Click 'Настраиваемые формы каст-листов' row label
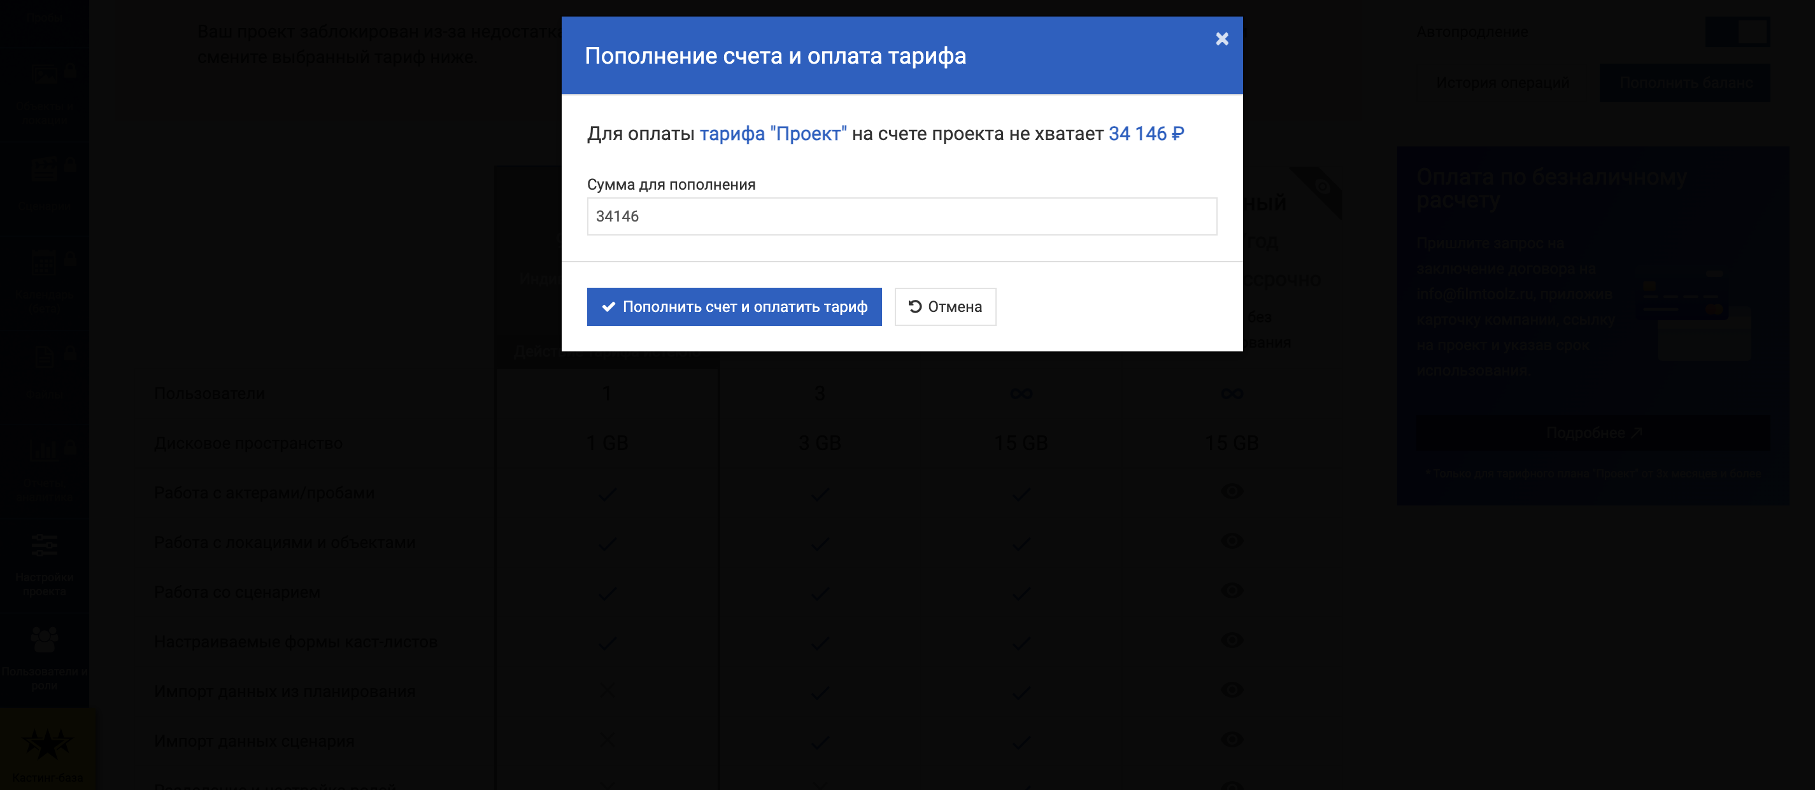Image resolution: width=1815 pixels, height=790 pixels. [296, 642]
